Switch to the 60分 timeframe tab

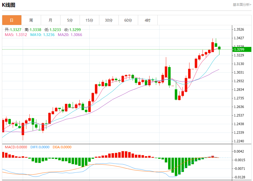[128, 20]
